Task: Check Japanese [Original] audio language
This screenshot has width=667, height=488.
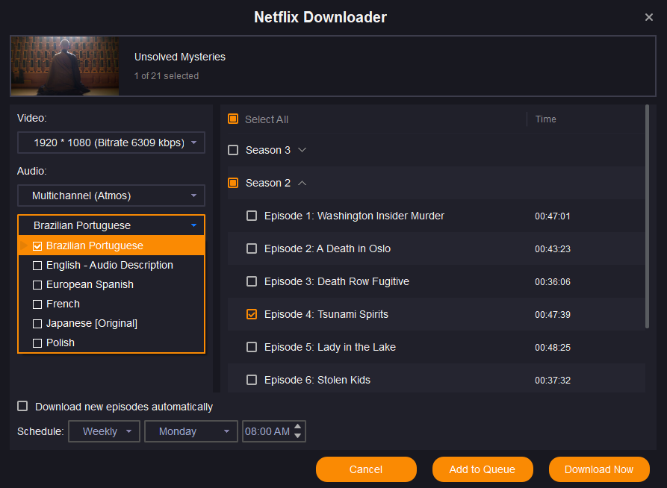Action: point(37,324)
